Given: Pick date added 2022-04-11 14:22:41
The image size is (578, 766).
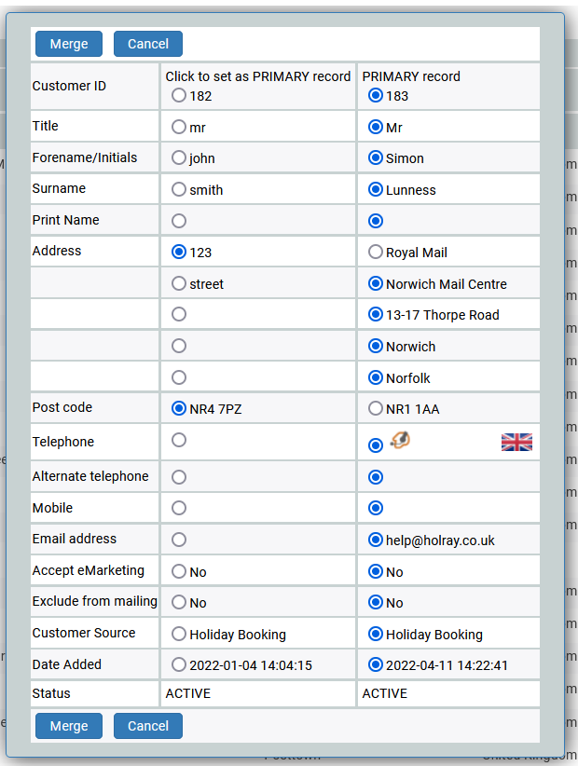Looking at the screenshot, I should [376, 665].
